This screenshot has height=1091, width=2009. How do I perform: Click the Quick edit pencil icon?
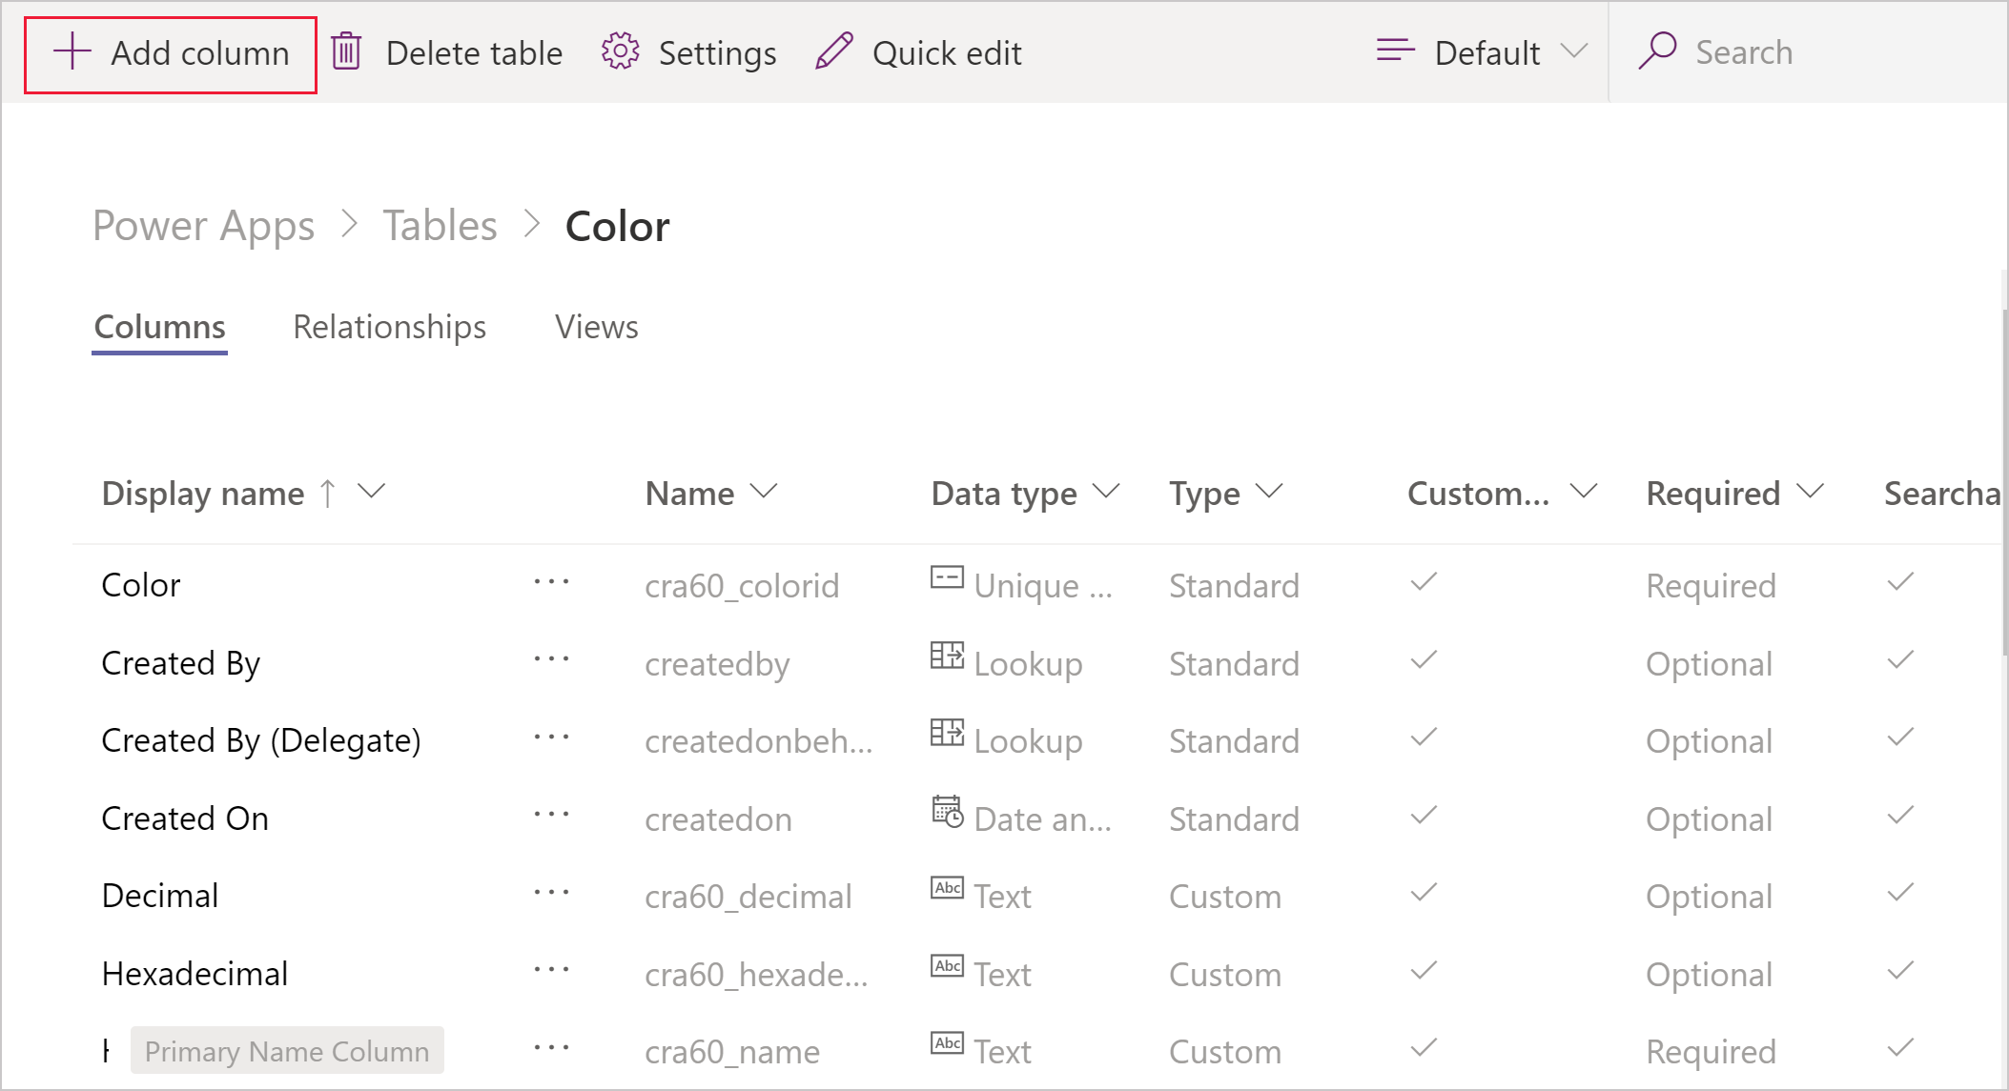click(x=834, y=51)
